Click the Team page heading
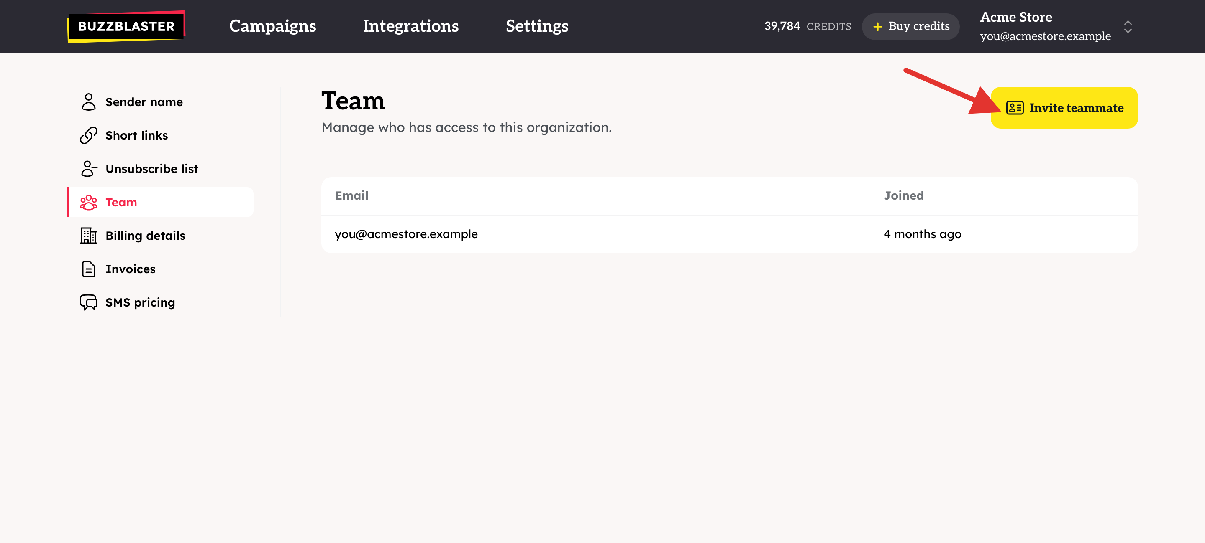 click(353, 101)
